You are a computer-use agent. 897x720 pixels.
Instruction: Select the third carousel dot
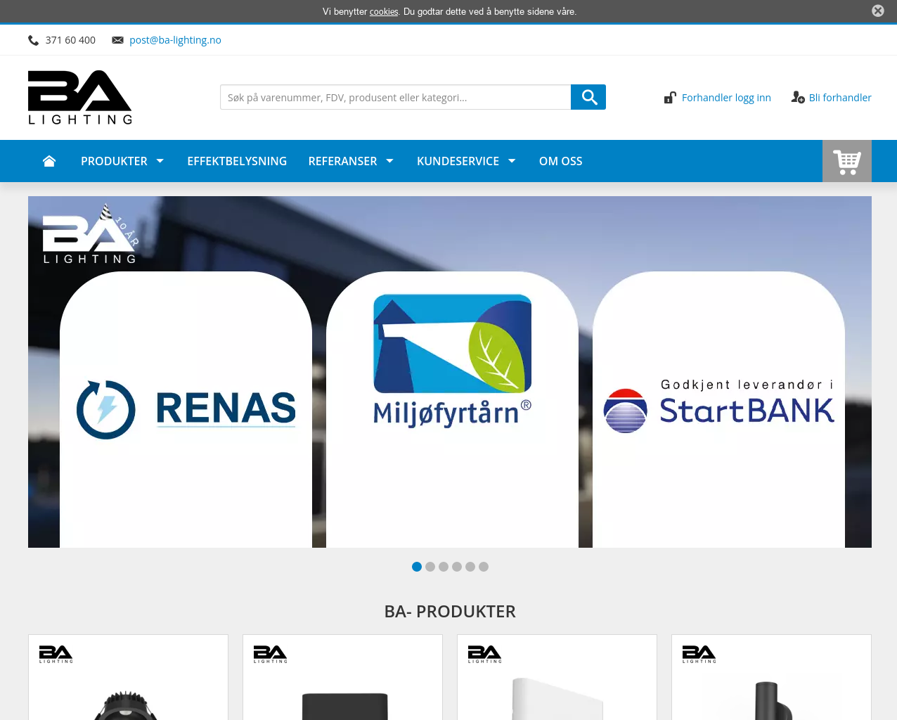coord(444,567)
